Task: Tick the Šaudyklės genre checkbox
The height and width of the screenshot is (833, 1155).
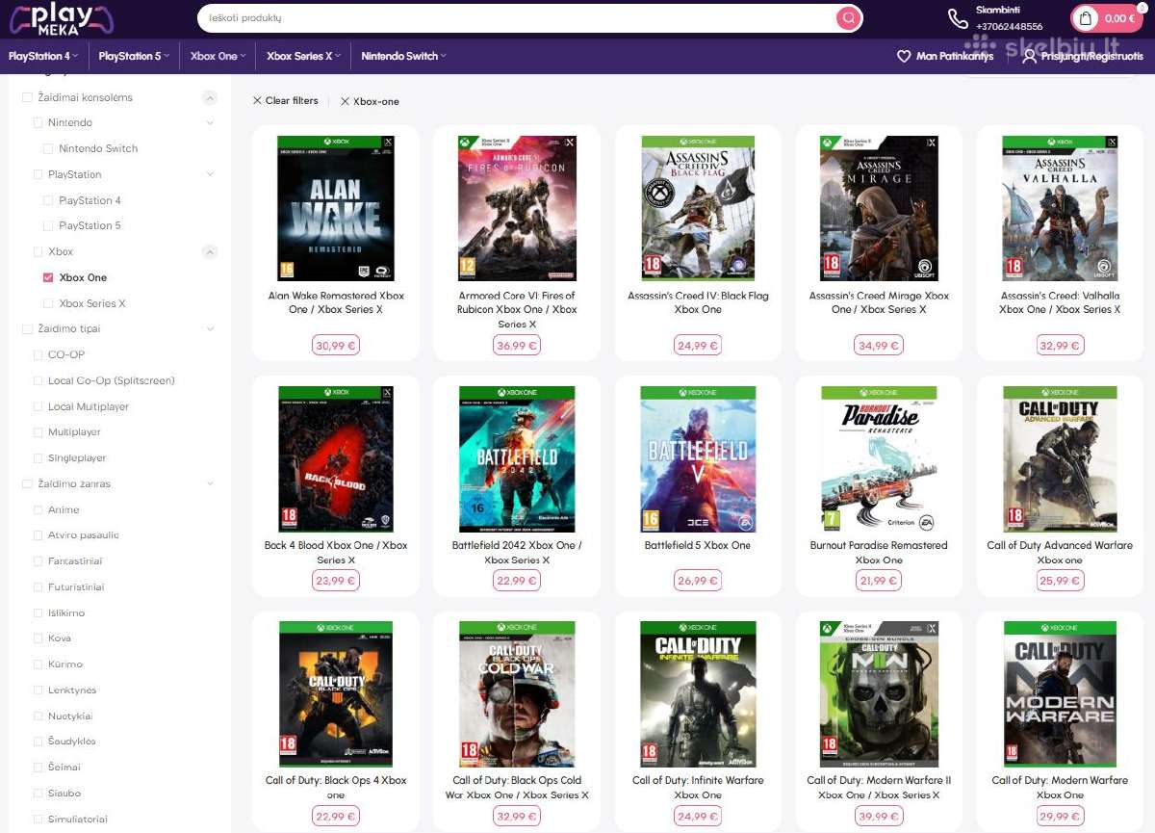Action: click(x=38, y=742)
